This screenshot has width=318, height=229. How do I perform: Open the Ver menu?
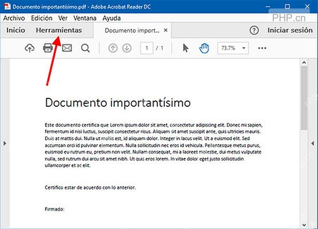click(x=63, y=18)
